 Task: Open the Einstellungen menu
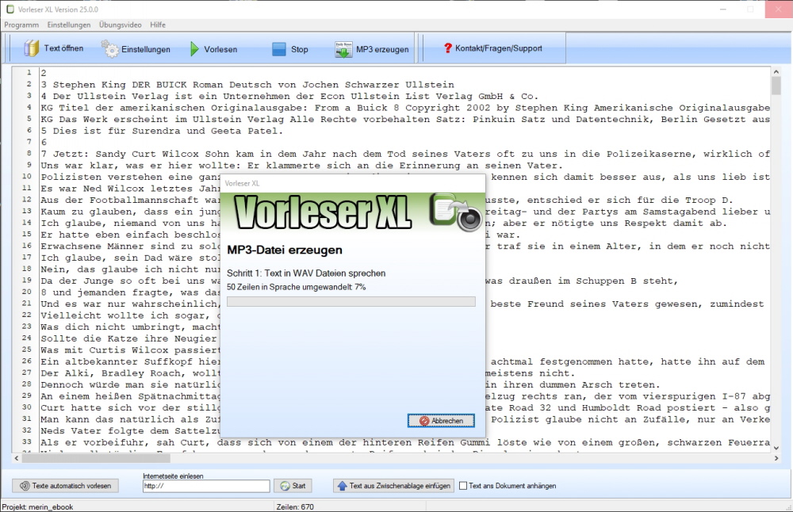pos(69,25)
